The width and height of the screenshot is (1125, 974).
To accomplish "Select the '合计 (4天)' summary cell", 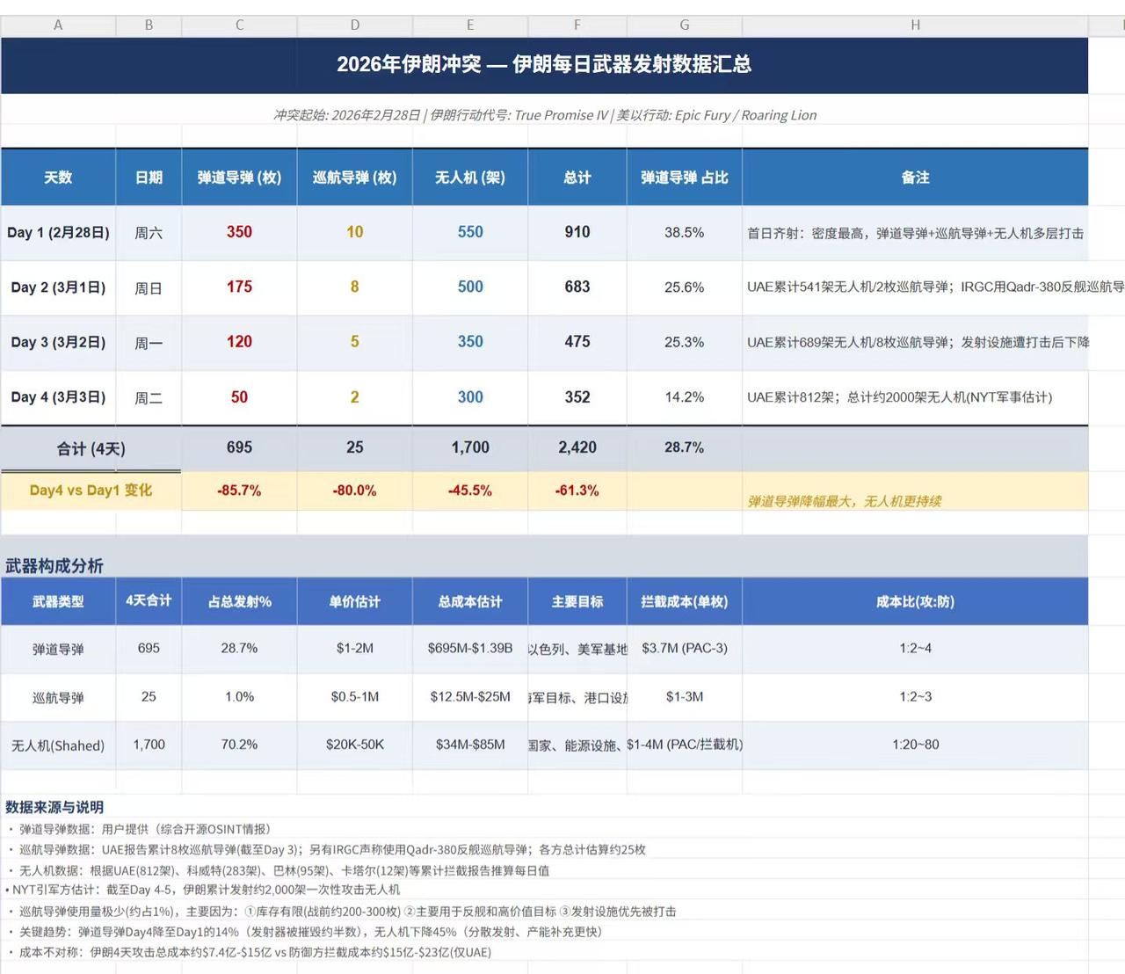I will 91,447.
